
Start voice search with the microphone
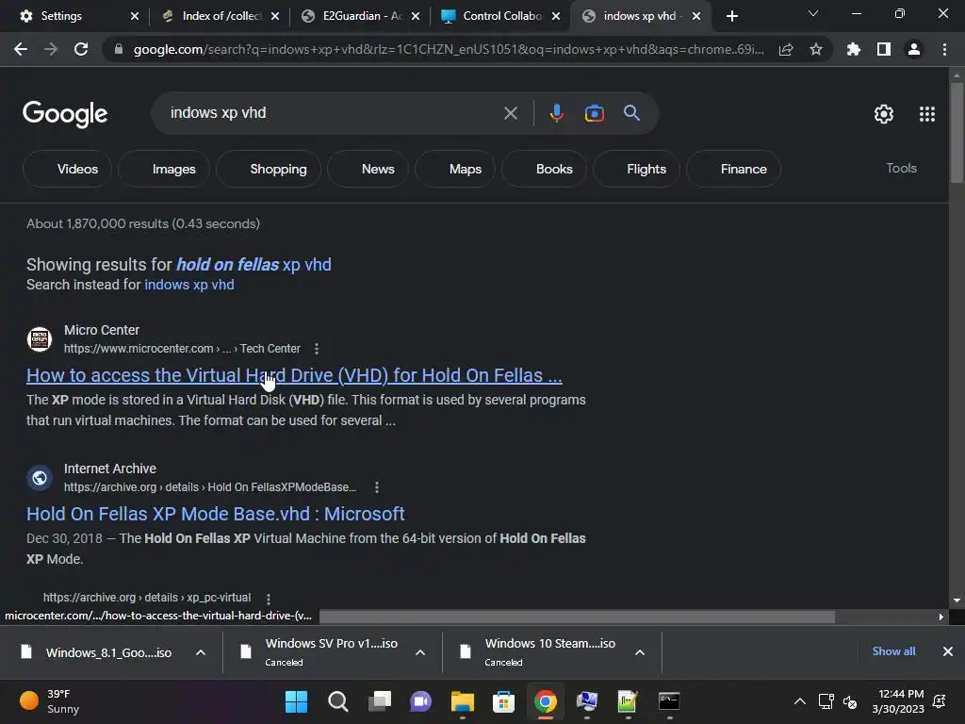[x=556, y=113]
